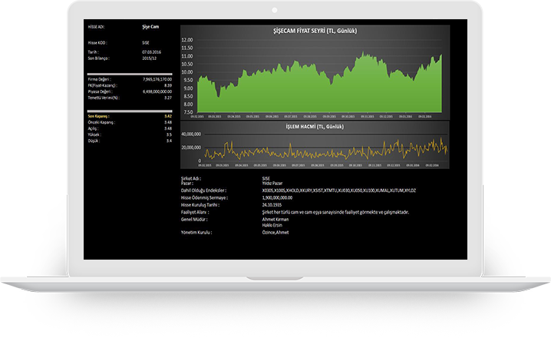Screen dimensions: 551x338
Task: Click the 'Dahil Olduğu Endeksler :' label
Action: coord(203,191)
